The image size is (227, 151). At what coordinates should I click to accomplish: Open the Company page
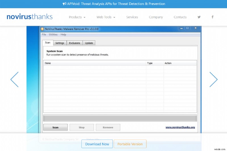point(156,17)
